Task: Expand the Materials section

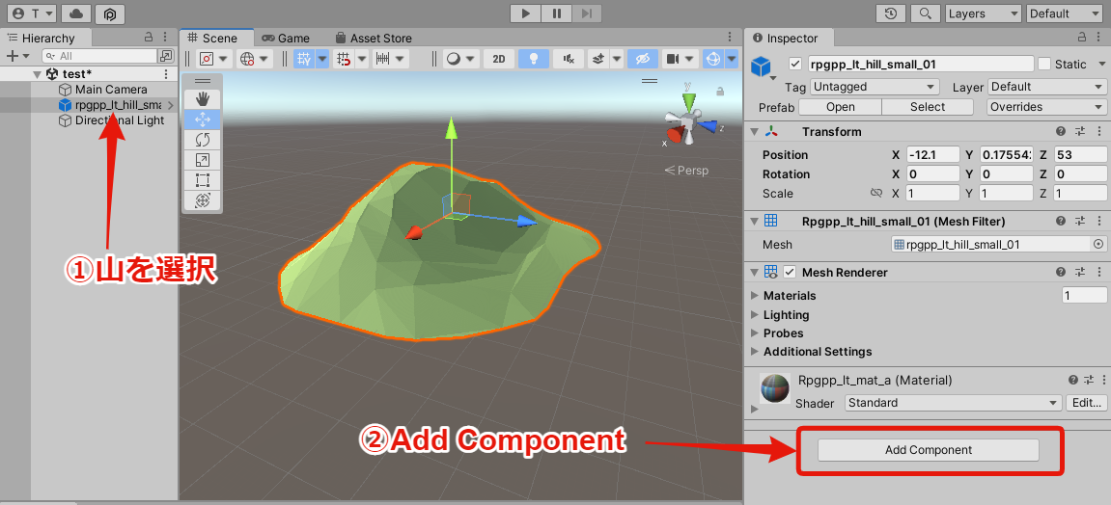Action: [x=754, y=296]
